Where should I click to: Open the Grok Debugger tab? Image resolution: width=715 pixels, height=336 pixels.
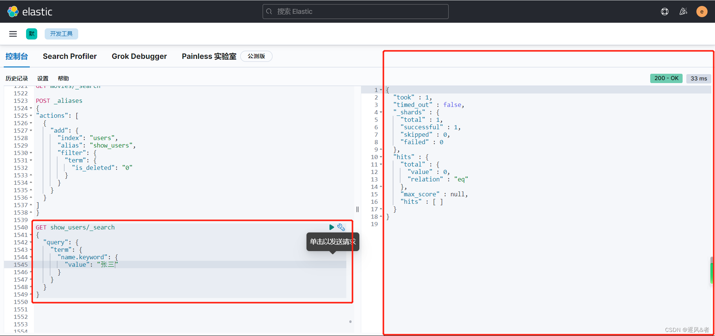pos(139,56)
